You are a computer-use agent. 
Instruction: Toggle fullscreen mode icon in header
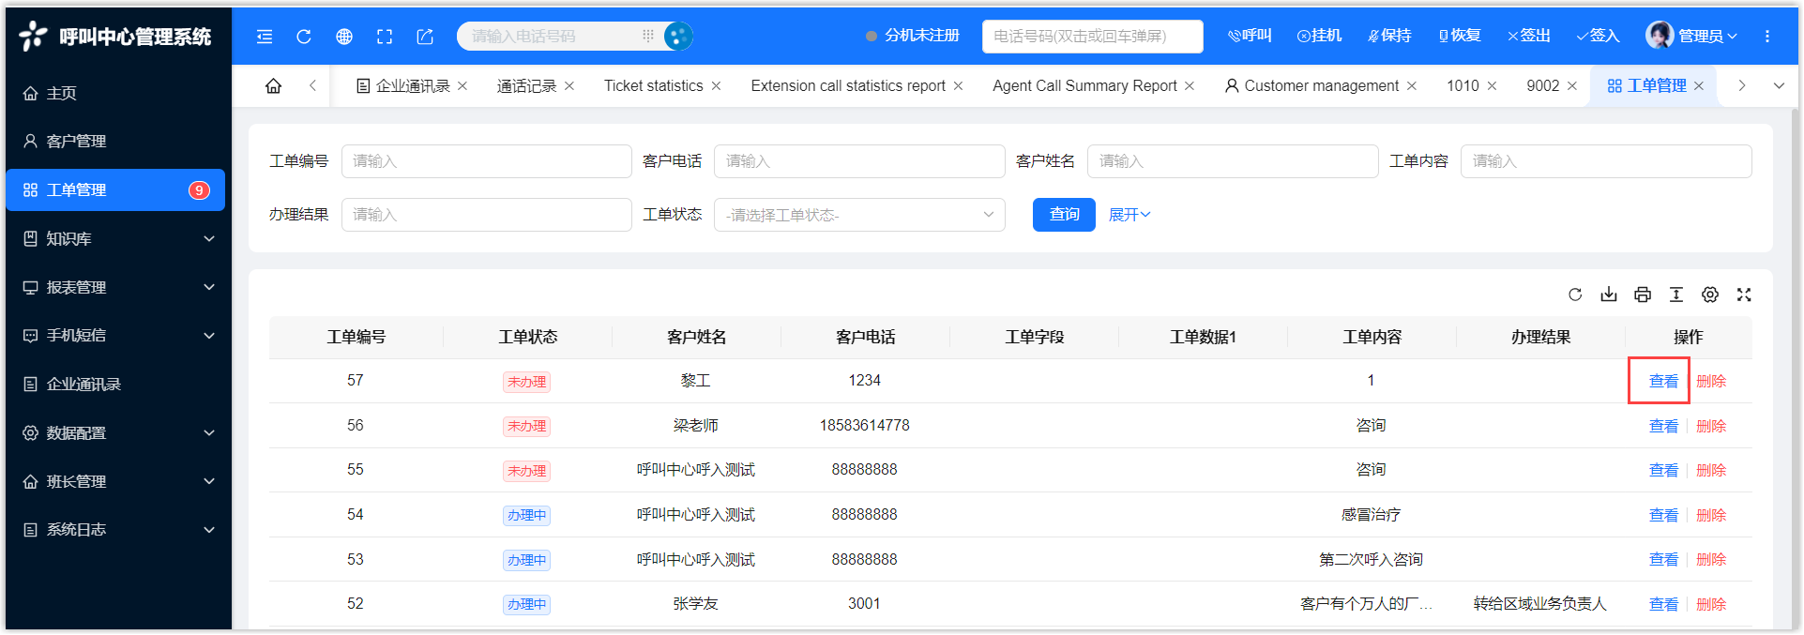coord(385,37)
